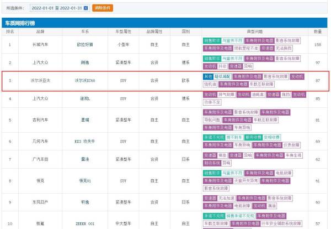Click the 导航问题 issue tag

[212, 120]
